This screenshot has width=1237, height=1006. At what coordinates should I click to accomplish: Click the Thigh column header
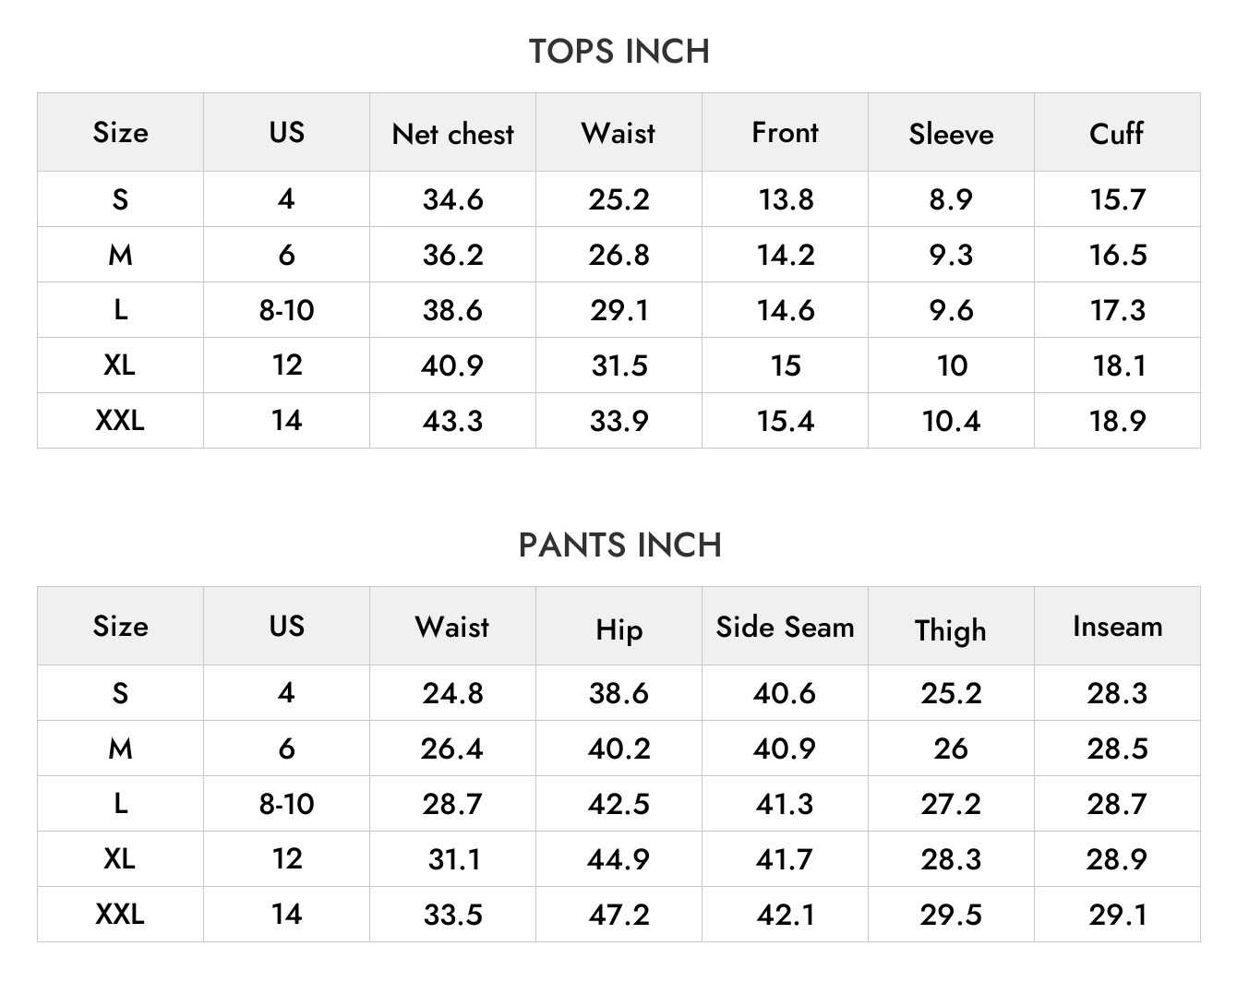coord(951,629)
